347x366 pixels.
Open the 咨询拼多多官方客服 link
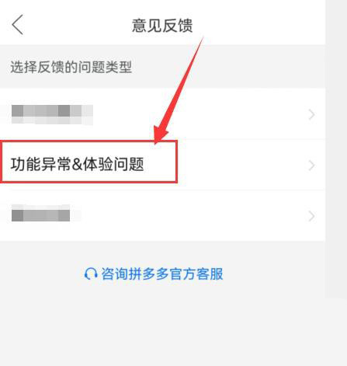161,274
